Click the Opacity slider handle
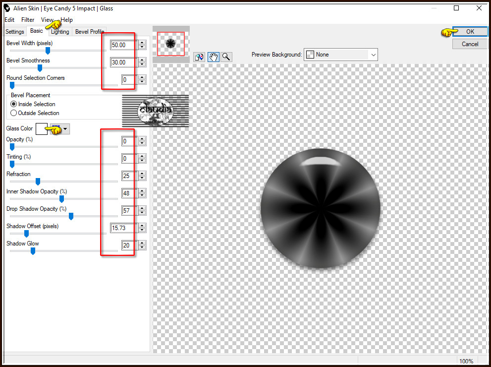Screen dimensions: 491x367 [x=12, y=147]
